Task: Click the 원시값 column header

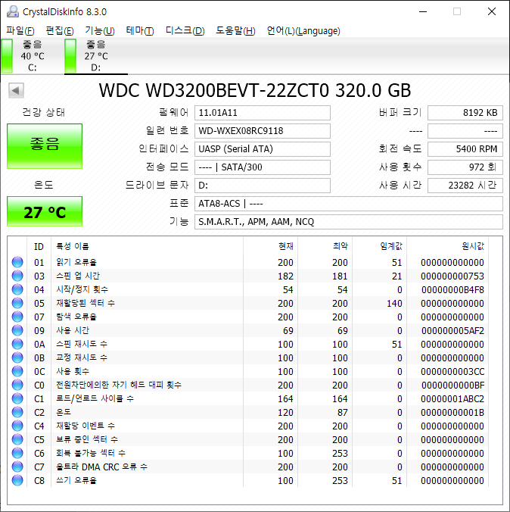Action: 472,246
